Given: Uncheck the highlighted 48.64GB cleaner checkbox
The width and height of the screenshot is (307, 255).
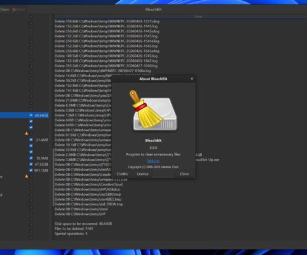Looking at the screenshot, I should click(x=31, y=115).
